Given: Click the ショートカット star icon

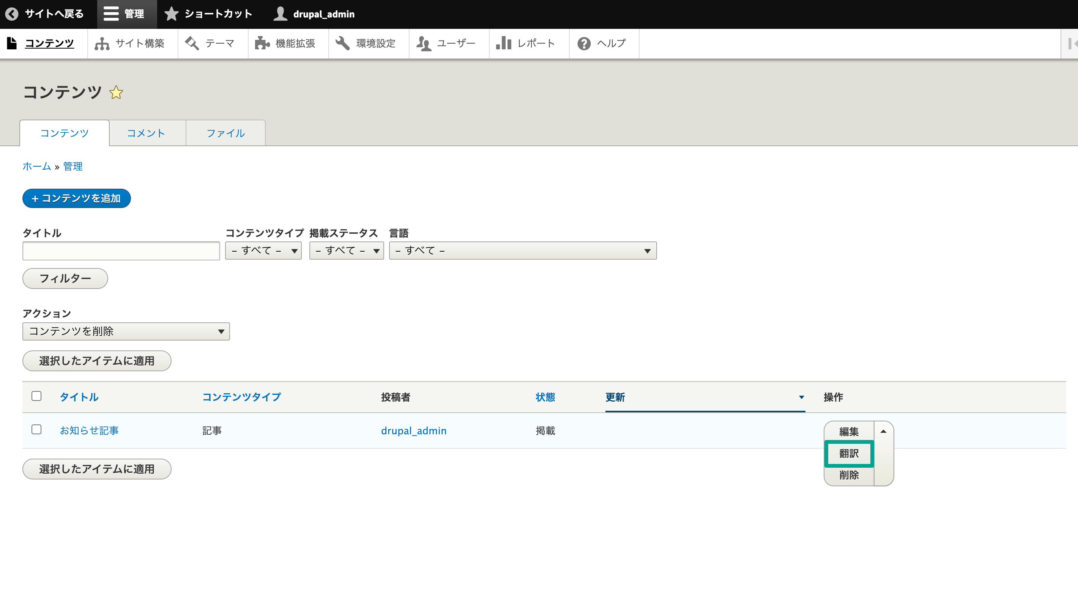Looking at the screenshot, I should (172, 14).
